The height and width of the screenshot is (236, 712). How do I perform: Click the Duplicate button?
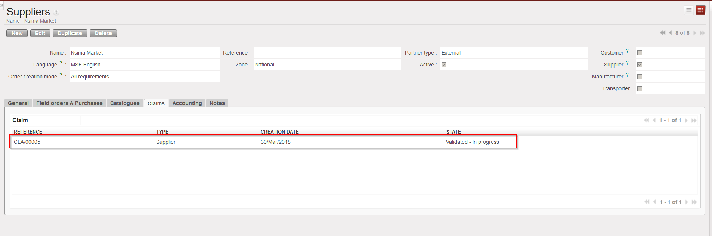click(x=70, y=33)
